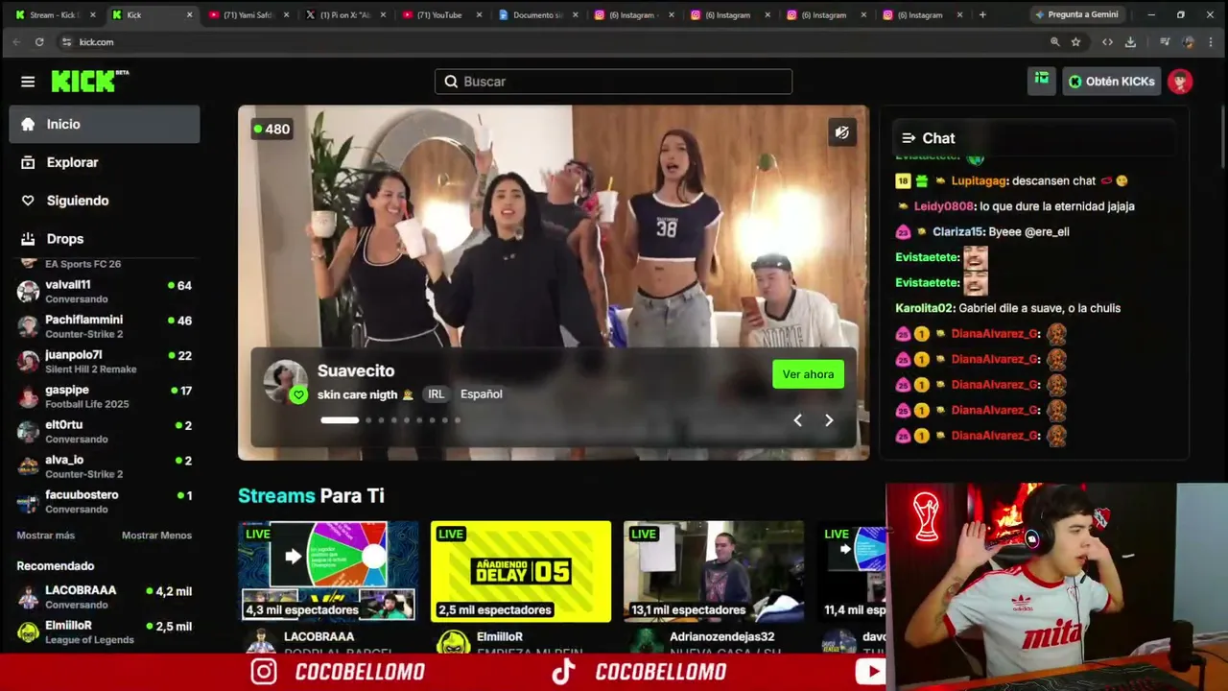Viewport: 1228px width, 691px height.
Task: Open juanpolo7l channel avatar
Action: point(29,361)
